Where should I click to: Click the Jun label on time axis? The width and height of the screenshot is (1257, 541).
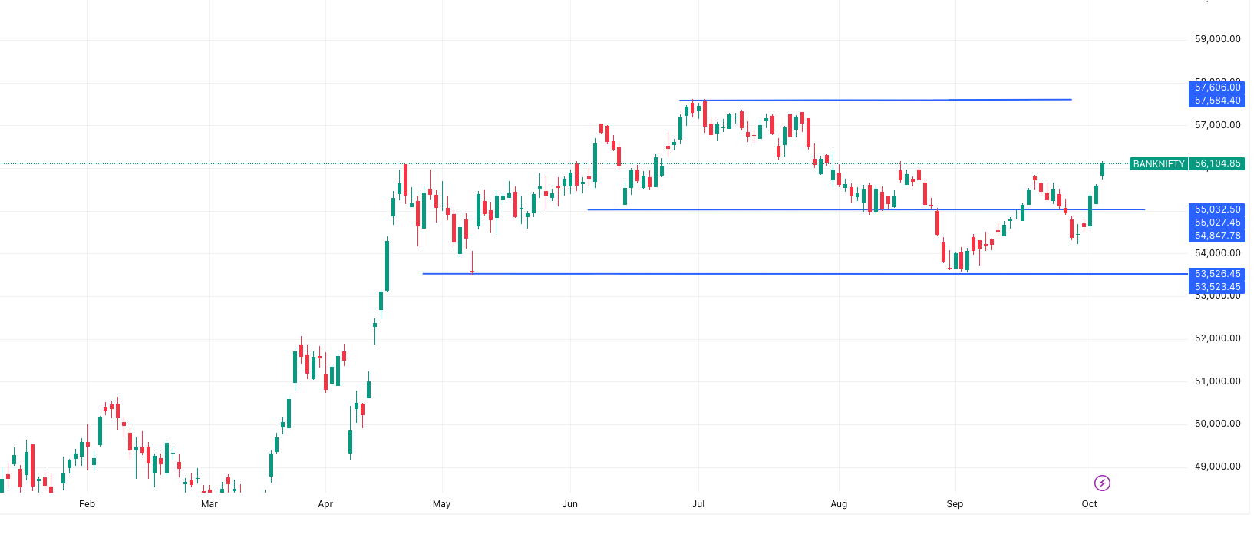tap(570, 504)
